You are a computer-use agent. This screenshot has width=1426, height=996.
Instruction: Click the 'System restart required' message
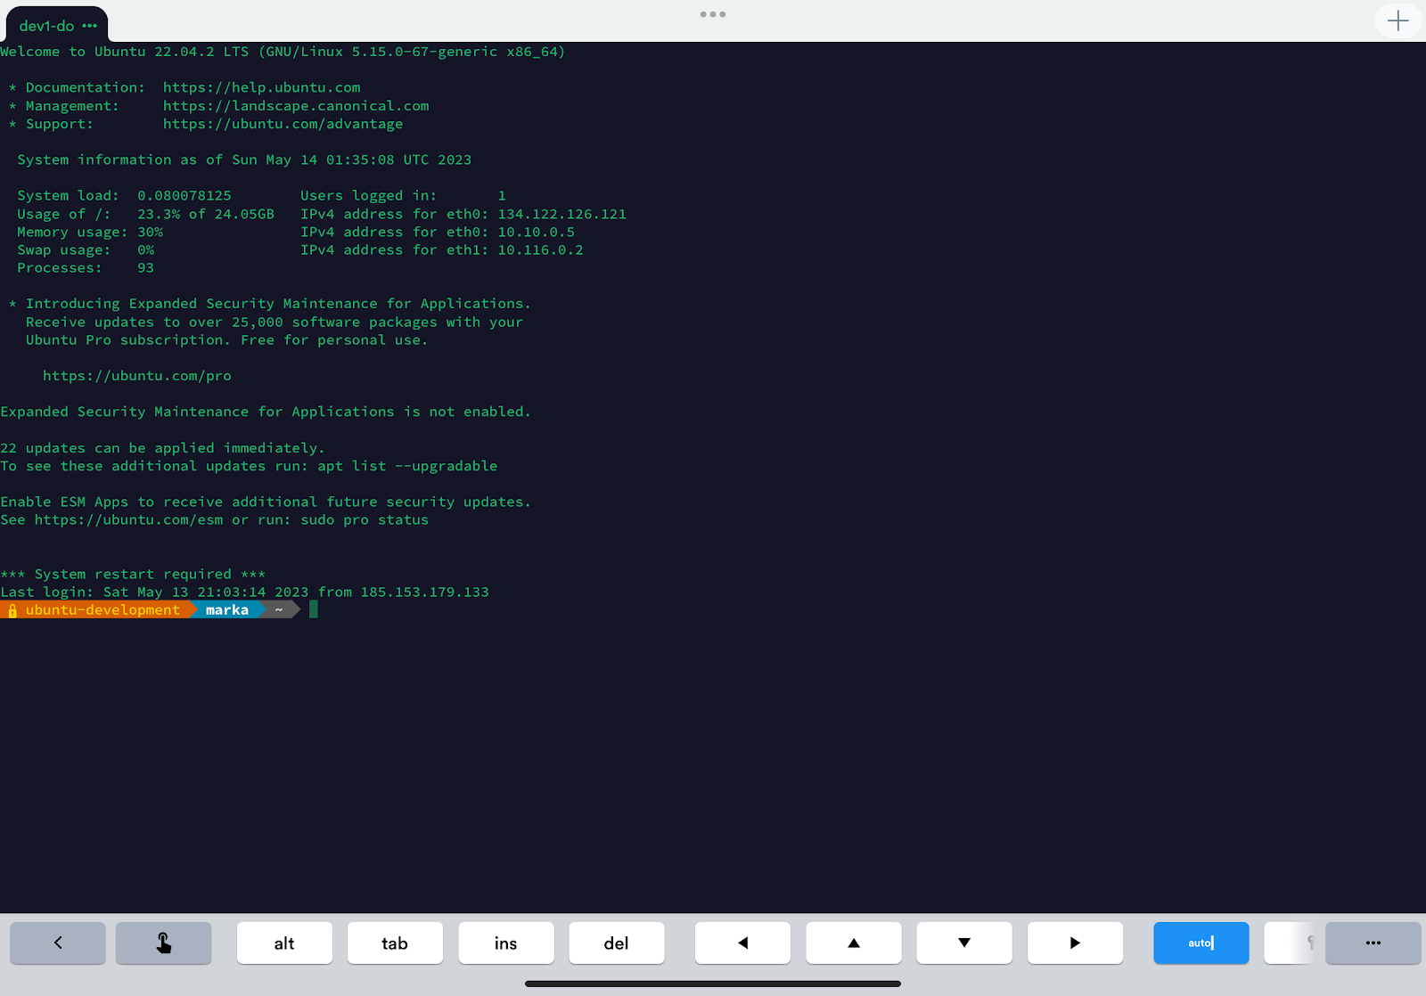pos(133,574)
